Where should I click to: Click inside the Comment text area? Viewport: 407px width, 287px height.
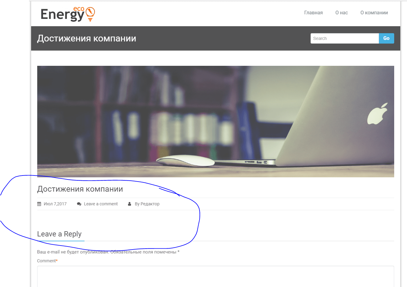click(x=216, y=277)
